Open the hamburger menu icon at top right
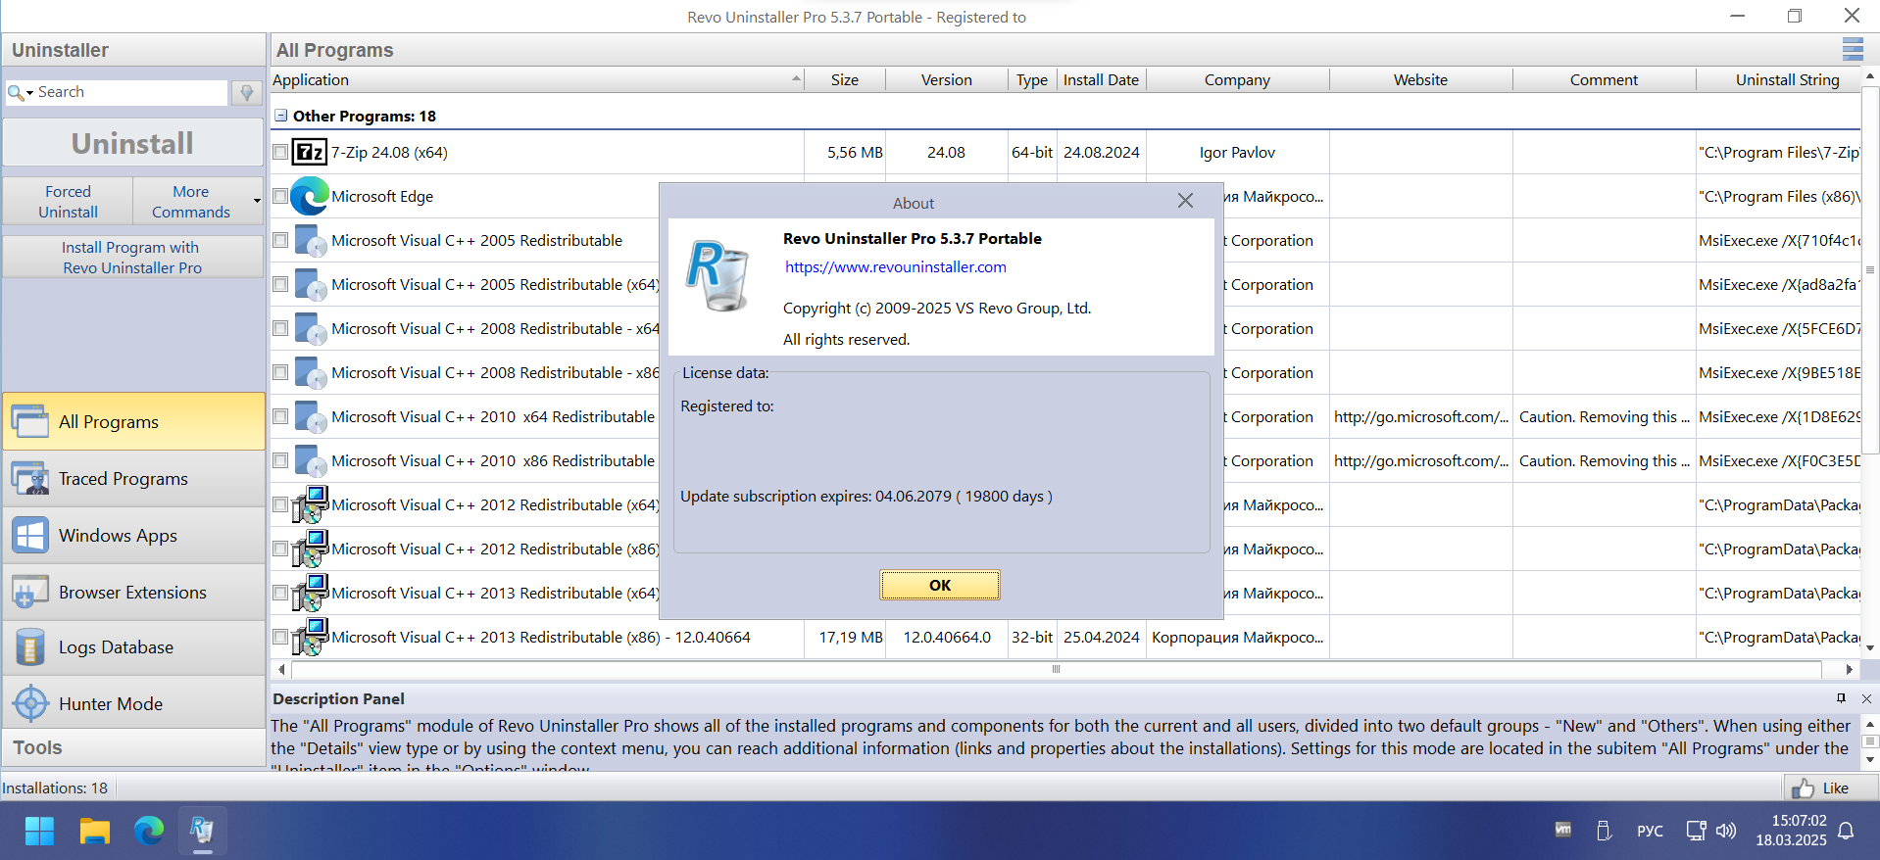The width and height of the screenshot is (1880, 860). tap(1853, 49)
